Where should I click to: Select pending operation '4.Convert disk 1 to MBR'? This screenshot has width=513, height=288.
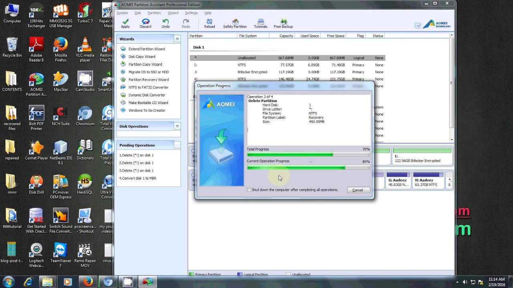[x=138, y=178]
